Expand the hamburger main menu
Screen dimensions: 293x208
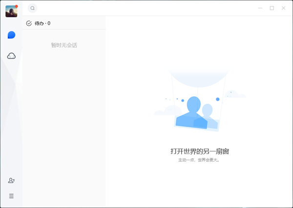coord(11,196)
